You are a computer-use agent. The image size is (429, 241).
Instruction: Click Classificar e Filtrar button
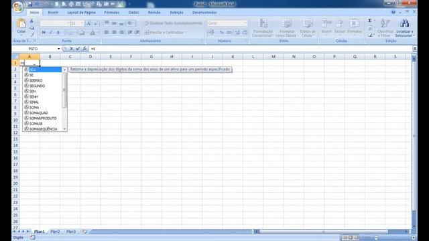coord(385,28)
